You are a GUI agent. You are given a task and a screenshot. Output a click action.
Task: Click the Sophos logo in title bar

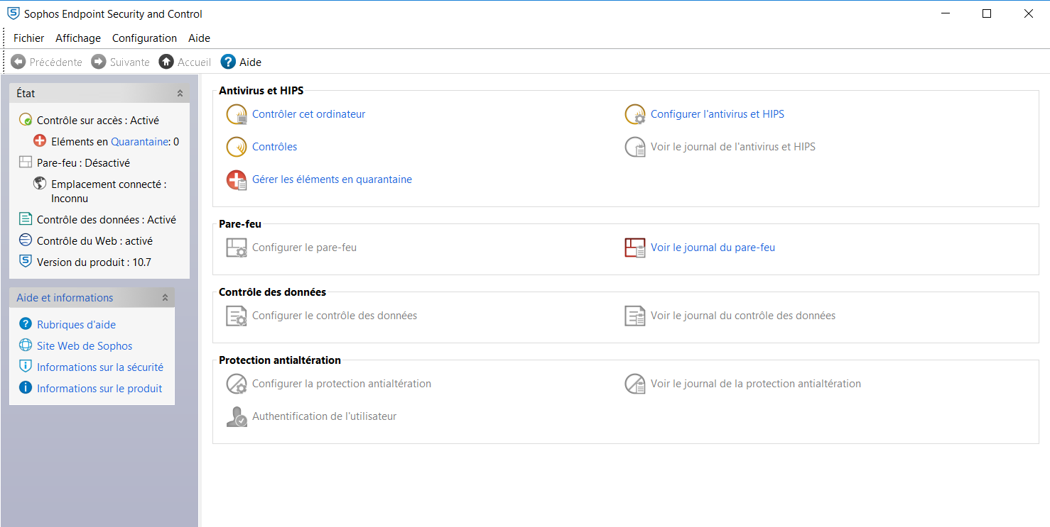coord(13,13)
